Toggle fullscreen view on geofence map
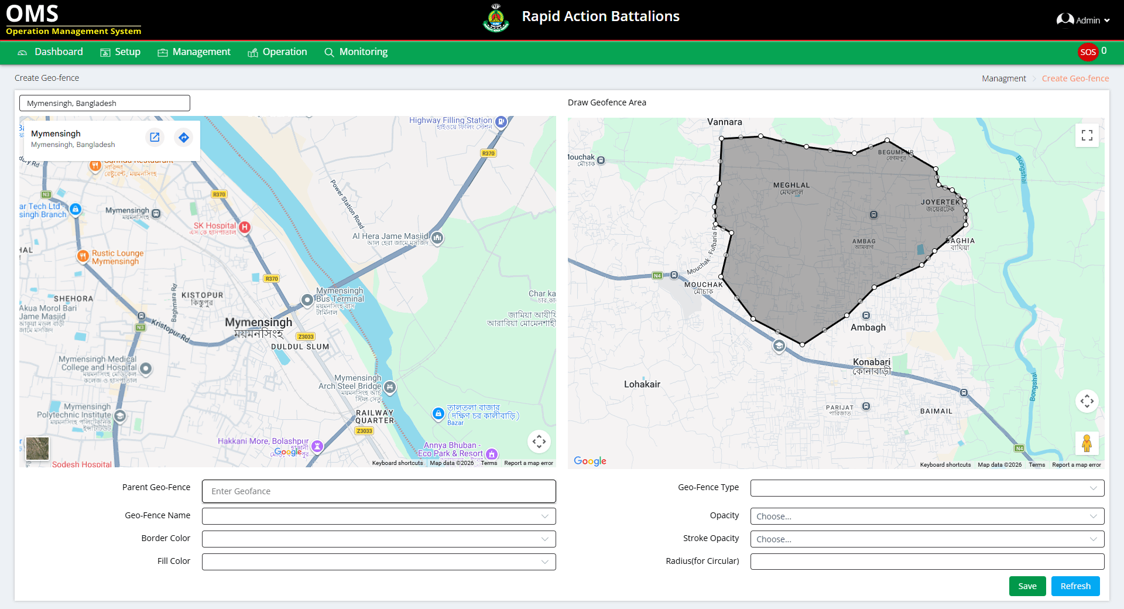Viewport: 1124px width, 609px height. 1087,135
